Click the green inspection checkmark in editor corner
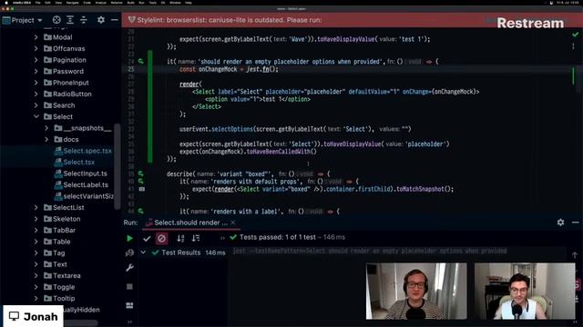583x327 pixels. (575, 35)
